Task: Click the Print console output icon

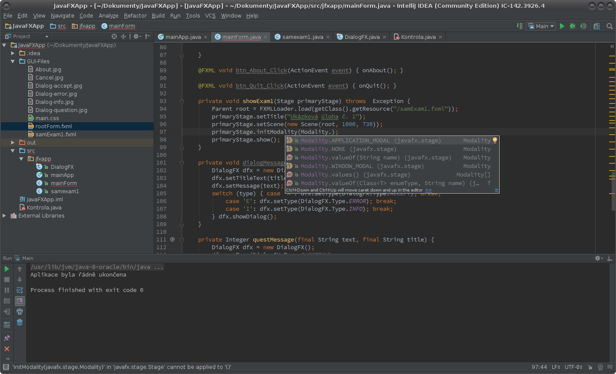Action: (20, 312)
